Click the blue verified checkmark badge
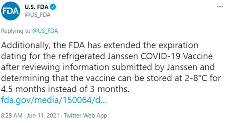 53,7
